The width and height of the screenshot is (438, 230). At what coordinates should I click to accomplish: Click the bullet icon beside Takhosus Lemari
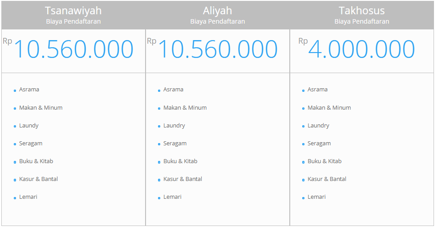[303, 198]
